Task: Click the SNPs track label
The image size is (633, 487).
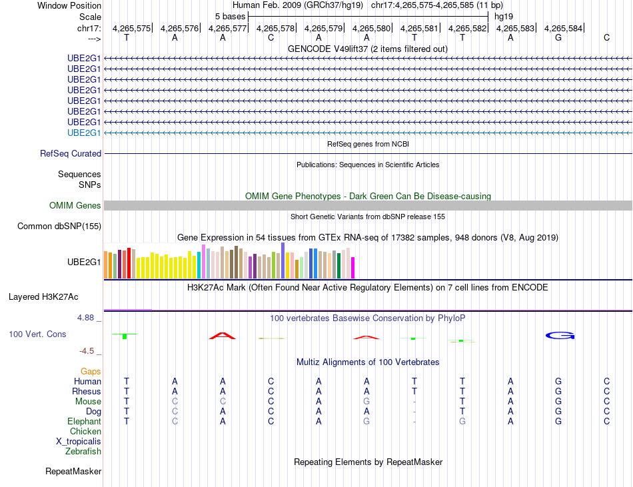Action: (x=90, y=185)
